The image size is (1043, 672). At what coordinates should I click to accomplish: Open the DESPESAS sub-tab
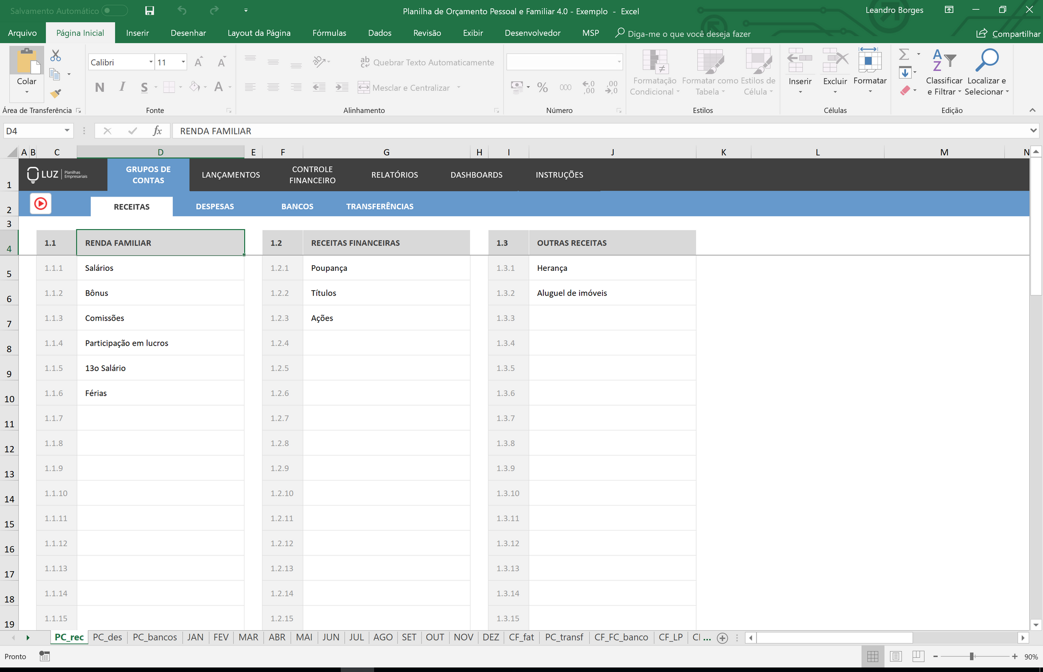coord(215,207)
